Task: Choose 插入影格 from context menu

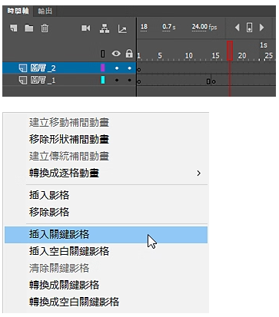Action: coord(49,195)
